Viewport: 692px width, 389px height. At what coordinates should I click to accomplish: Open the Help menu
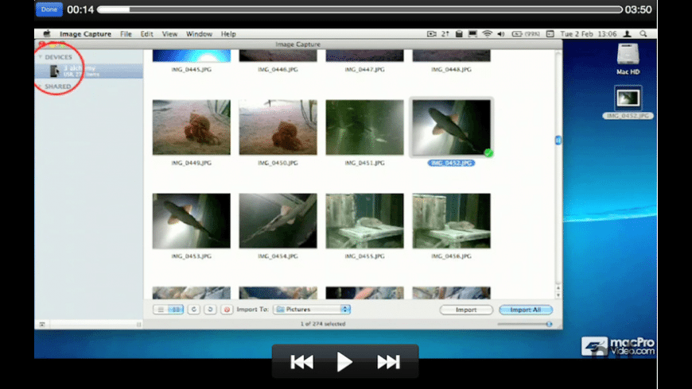click(x=228, y=34)
